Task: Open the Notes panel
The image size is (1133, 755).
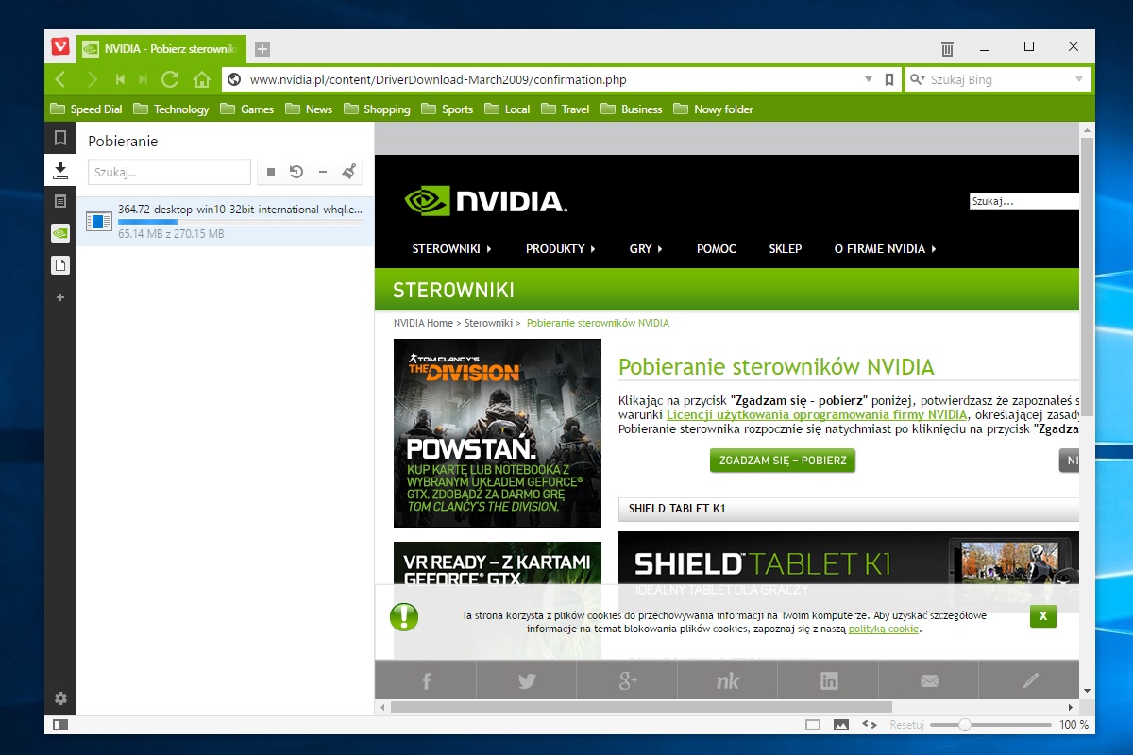Action: [x=60, y=201]
